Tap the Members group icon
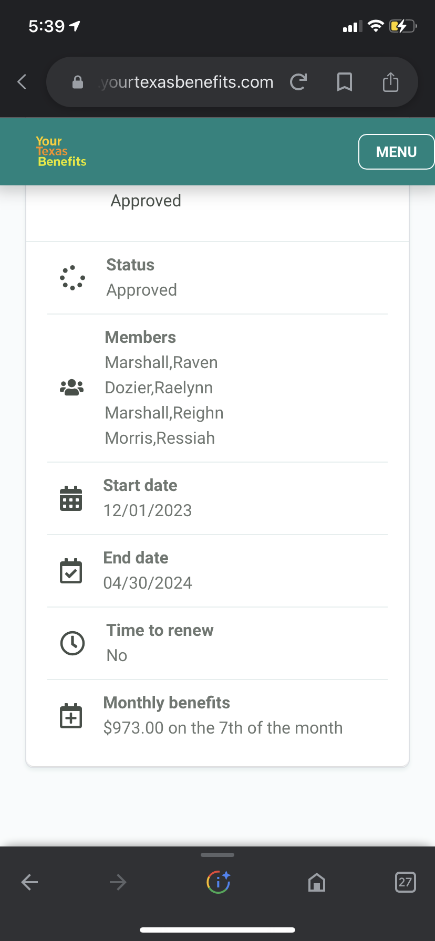This screenshot has width=435, height=941. pos(72,388)
